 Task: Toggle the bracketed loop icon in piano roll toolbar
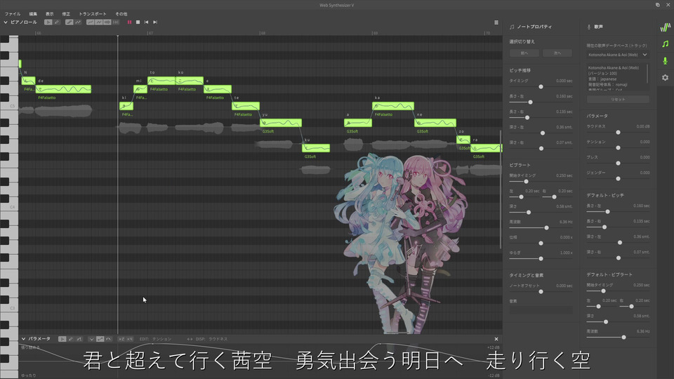116,22
